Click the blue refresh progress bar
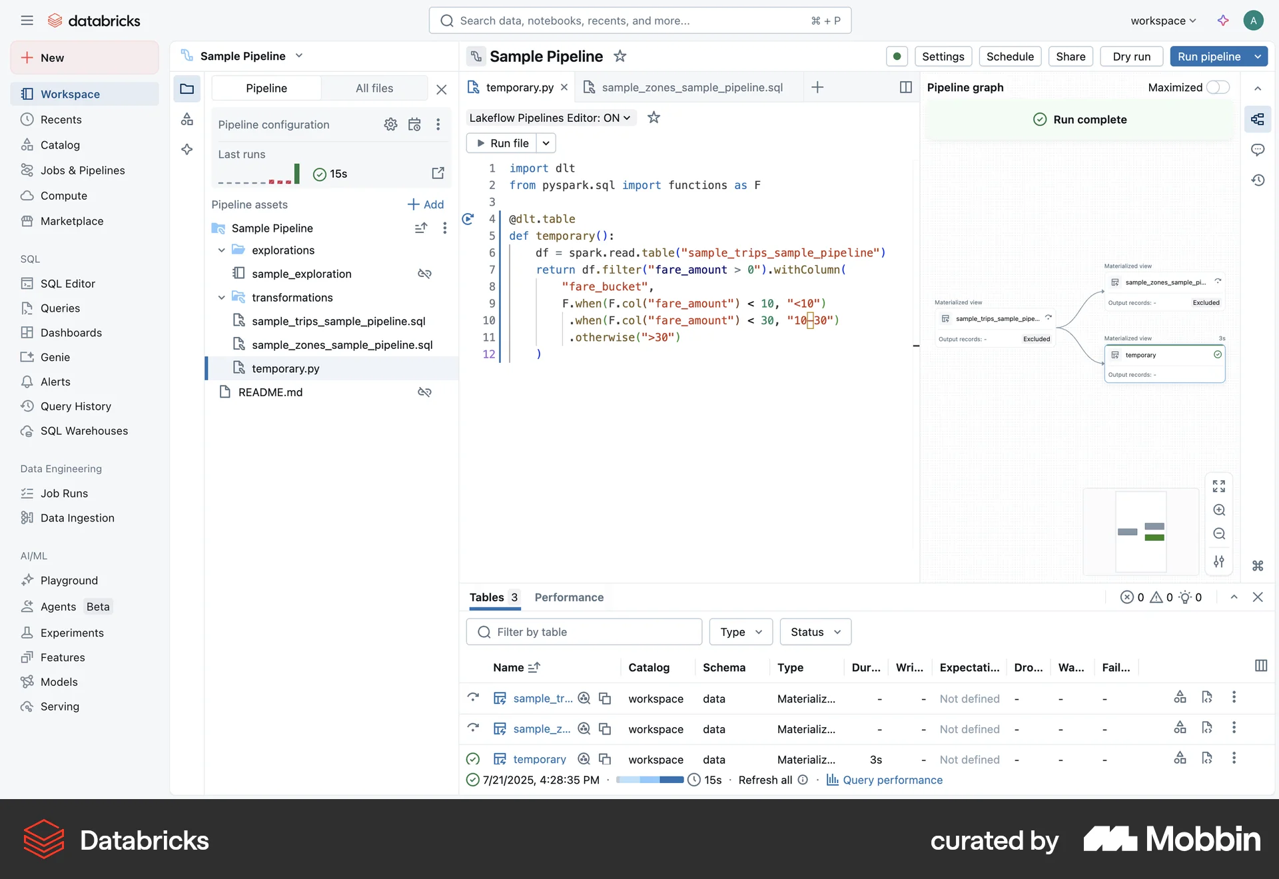1279x879 pixels. coord(649,780)
